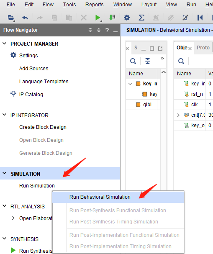
Task: Expand Open Elaborated Design item
Action: [x=13, y=218]
